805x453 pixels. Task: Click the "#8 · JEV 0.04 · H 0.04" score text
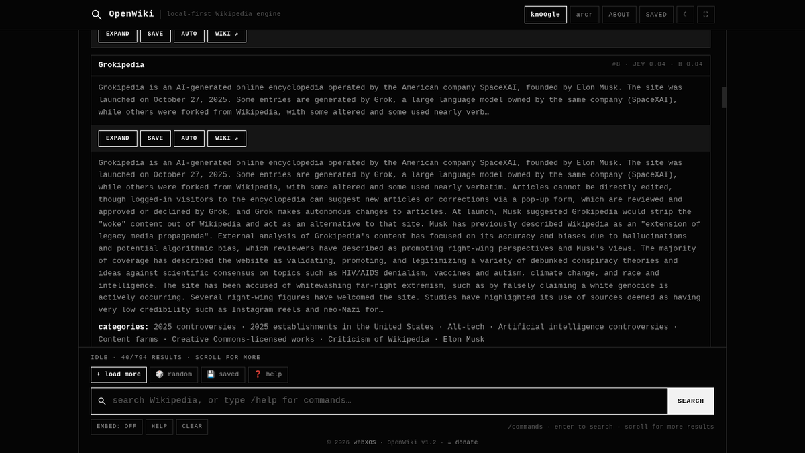tap(657, 64)
